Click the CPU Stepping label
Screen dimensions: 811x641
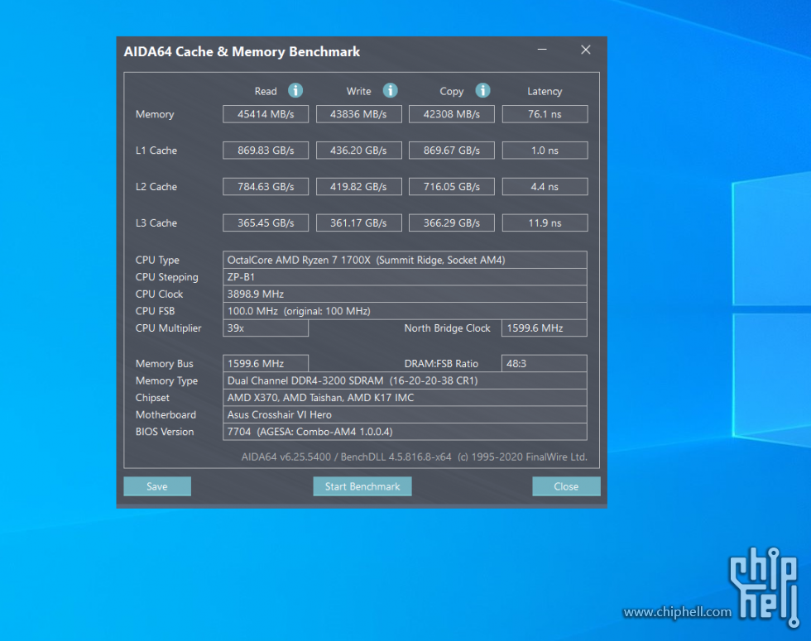pos(166,277)
